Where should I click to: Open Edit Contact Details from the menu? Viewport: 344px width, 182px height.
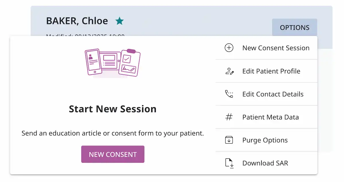[x=273, y=94]
